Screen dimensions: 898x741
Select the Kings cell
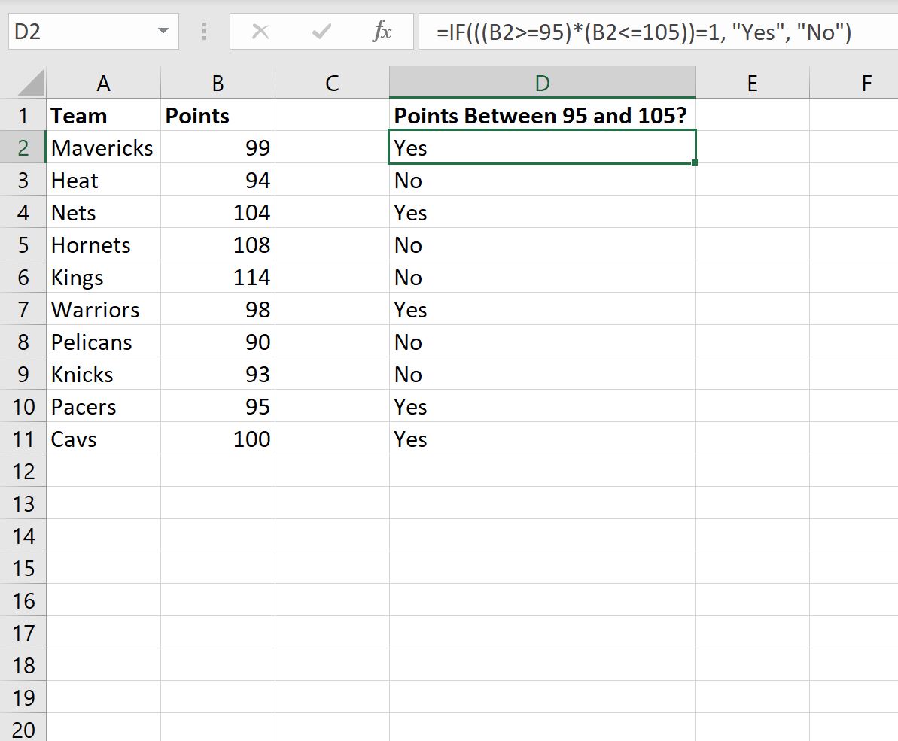103,277
